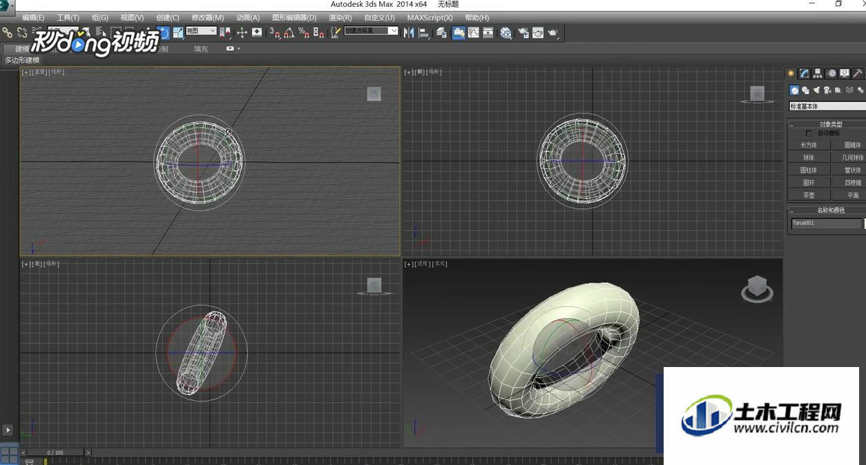Open the Schematic View
The width and height of the screenshot is (866, 465).
click(x=488, y=32)
